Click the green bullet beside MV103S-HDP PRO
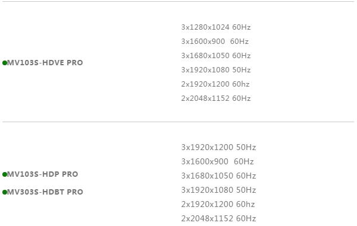 [5, 174]
